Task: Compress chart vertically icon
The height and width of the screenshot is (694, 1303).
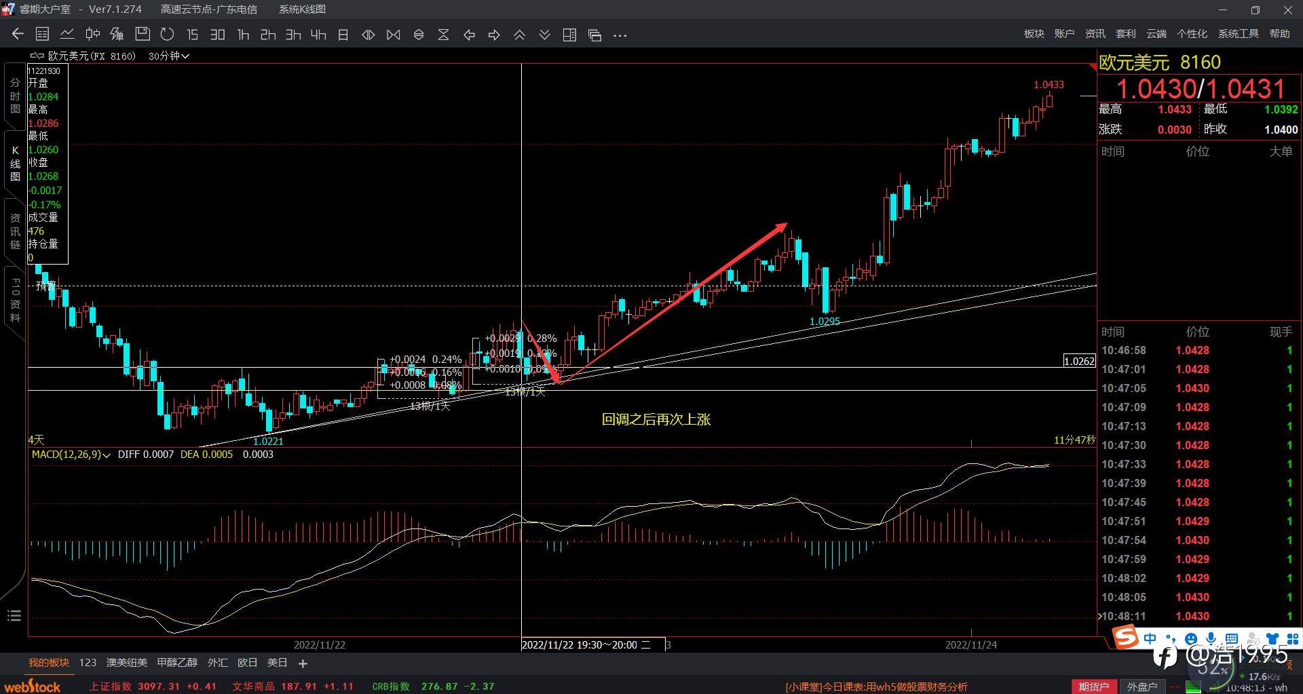Action: tap(443, 35)
